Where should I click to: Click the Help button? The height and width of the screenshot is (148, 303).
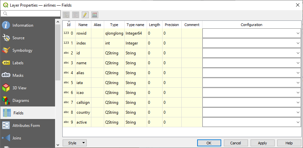[289, 143]
